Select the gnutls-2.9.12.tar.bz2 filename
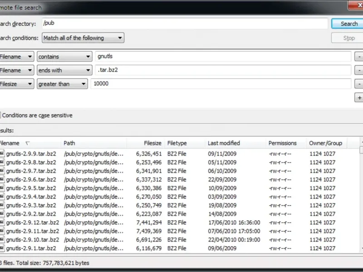The width and height of the screenshot is (363, 272). point(32,223)
